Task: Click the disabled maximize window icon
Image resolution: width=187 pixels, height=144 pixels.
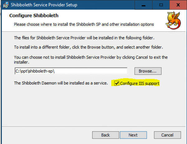Action: coord(161,5)
